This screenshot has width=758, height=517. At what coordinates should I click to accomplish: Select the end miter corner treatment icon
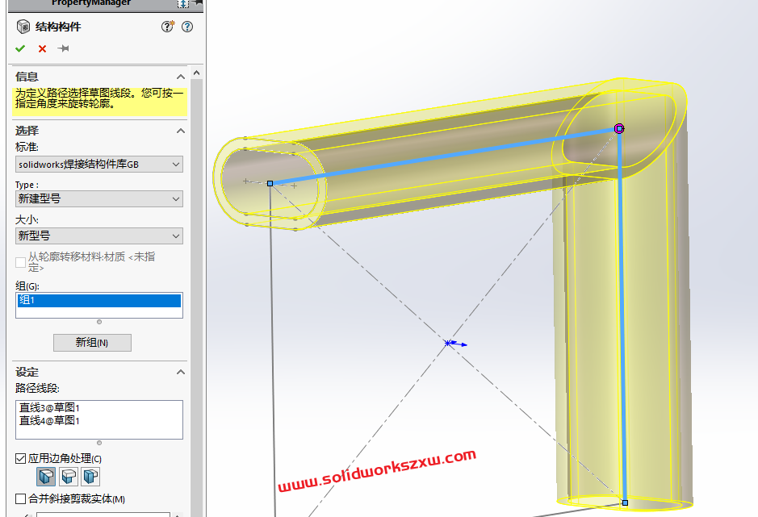click(x=45, y=476)
